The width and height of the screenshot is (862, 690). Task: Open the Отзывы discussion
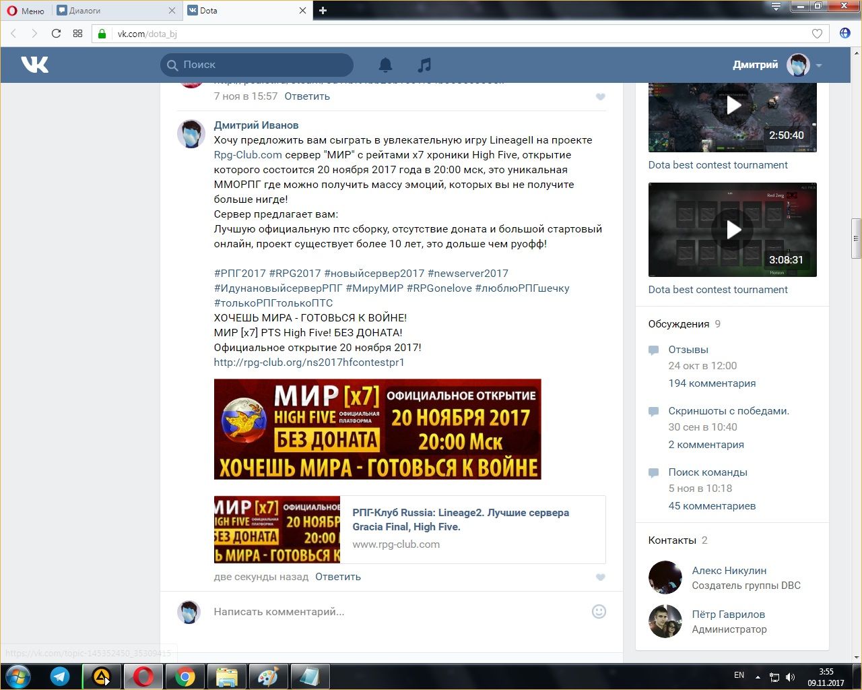pos(688,350)
